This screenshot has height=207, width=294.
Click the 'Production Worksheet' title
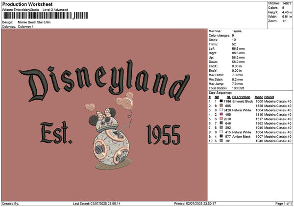tap(27, 4)
